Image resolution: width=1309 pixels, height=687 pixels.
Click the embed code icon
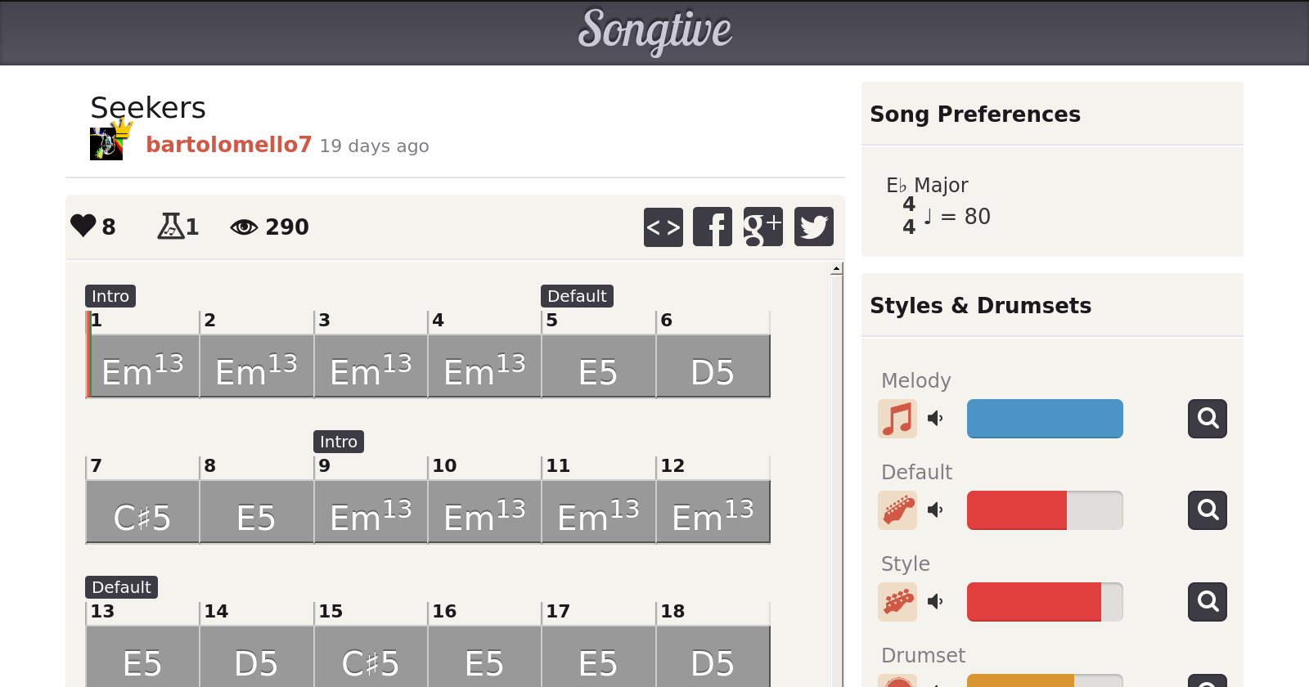coord(663,227)
